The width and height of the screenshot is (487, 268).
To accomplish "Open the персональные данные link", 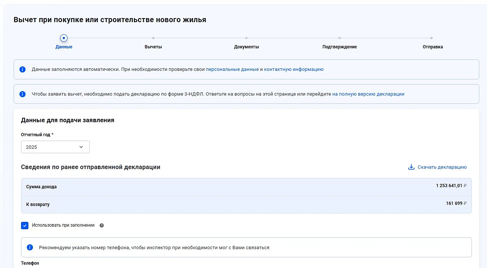I will pos(232,69).
